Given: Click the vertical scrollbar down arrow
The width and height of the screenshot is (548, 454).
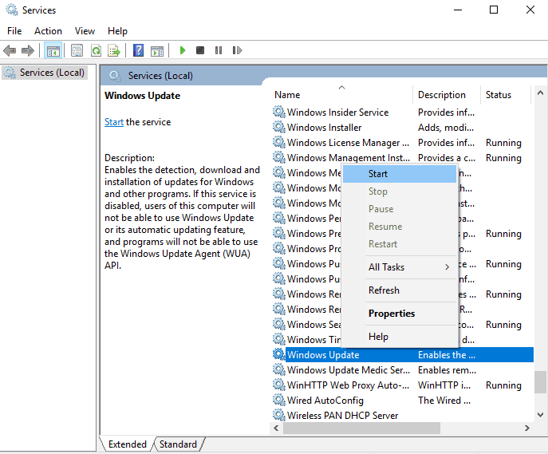Looking at the screenshot, I should [x=540, y=415].
